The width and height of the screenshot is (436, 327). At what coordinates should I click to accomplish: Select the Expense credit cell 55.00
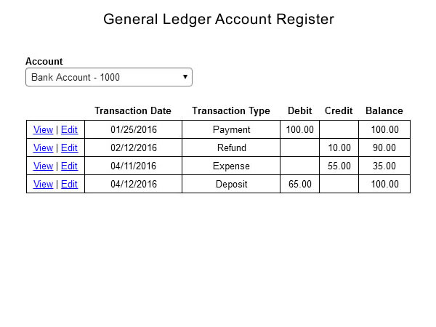pos(339,166)
